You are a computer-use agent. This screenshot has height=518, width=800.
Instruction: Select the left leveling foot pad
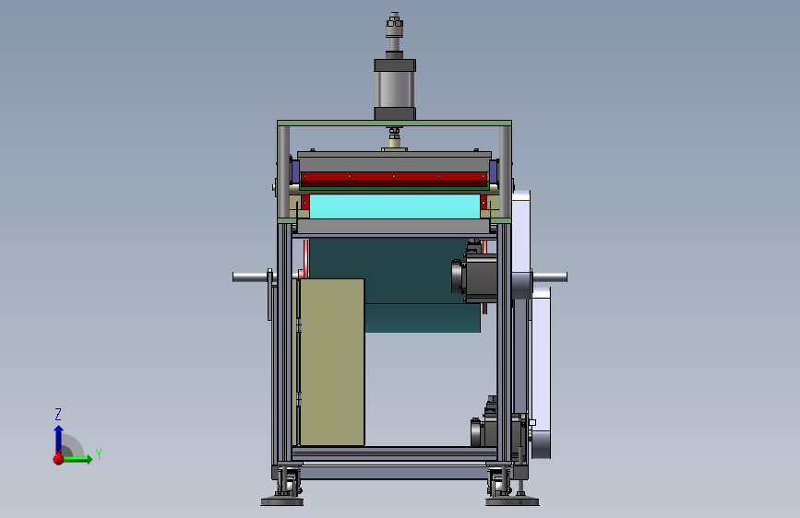point(282,502)
